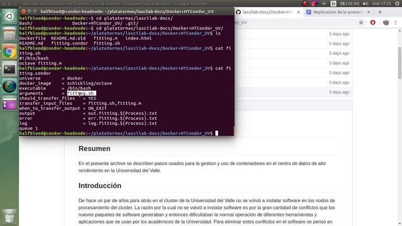
Task: Click the highlighted fitting.sh text in terminal
Action: [81, 94]
